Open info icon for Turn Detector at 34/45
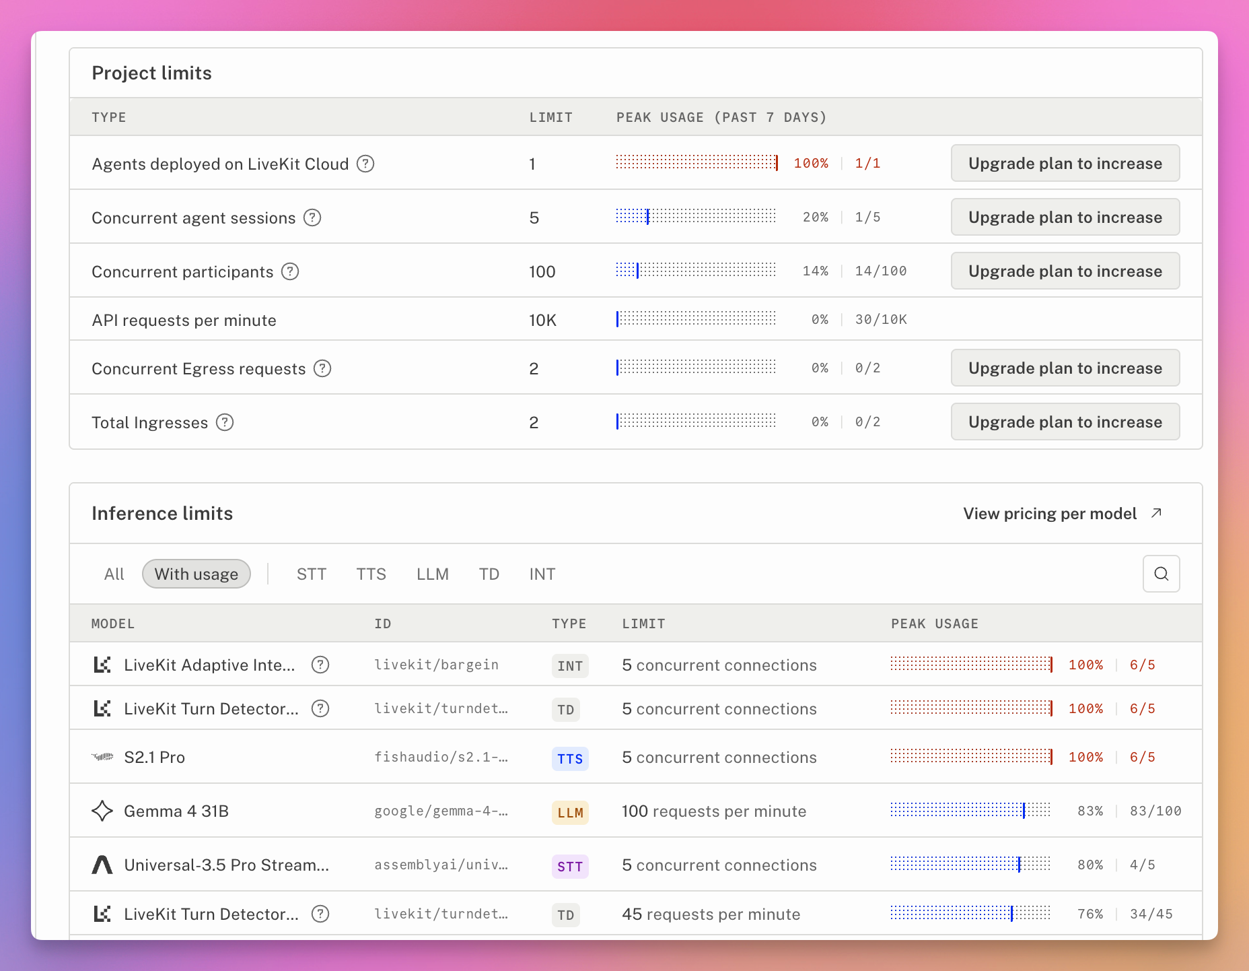Viewport: 1249px width, 971px height. (x=320, y=914)
